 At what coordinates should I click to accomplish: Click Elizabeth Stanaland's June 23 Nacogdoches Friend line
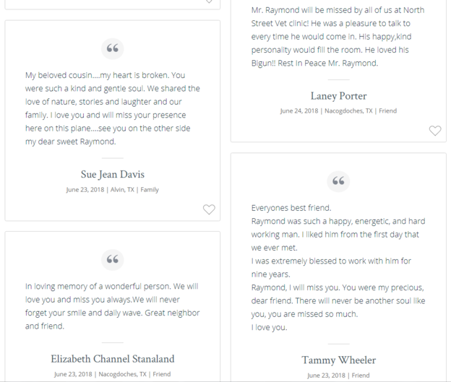pyautogui.click(x=113, y=374)
